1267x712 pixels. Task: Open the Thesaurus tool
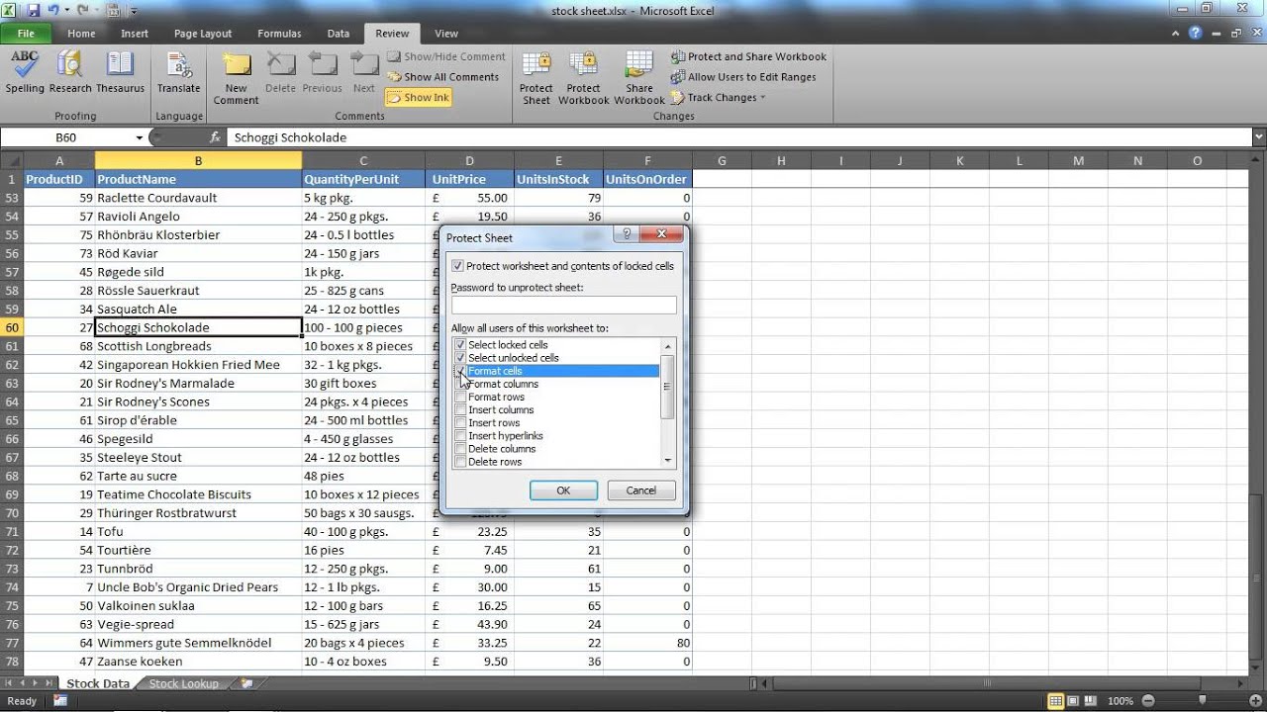coord(120,72)
